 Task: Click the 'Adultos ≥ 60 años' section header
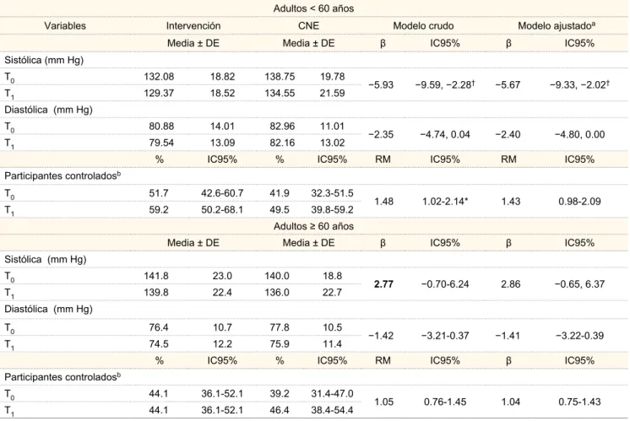(x=313, y=226)
